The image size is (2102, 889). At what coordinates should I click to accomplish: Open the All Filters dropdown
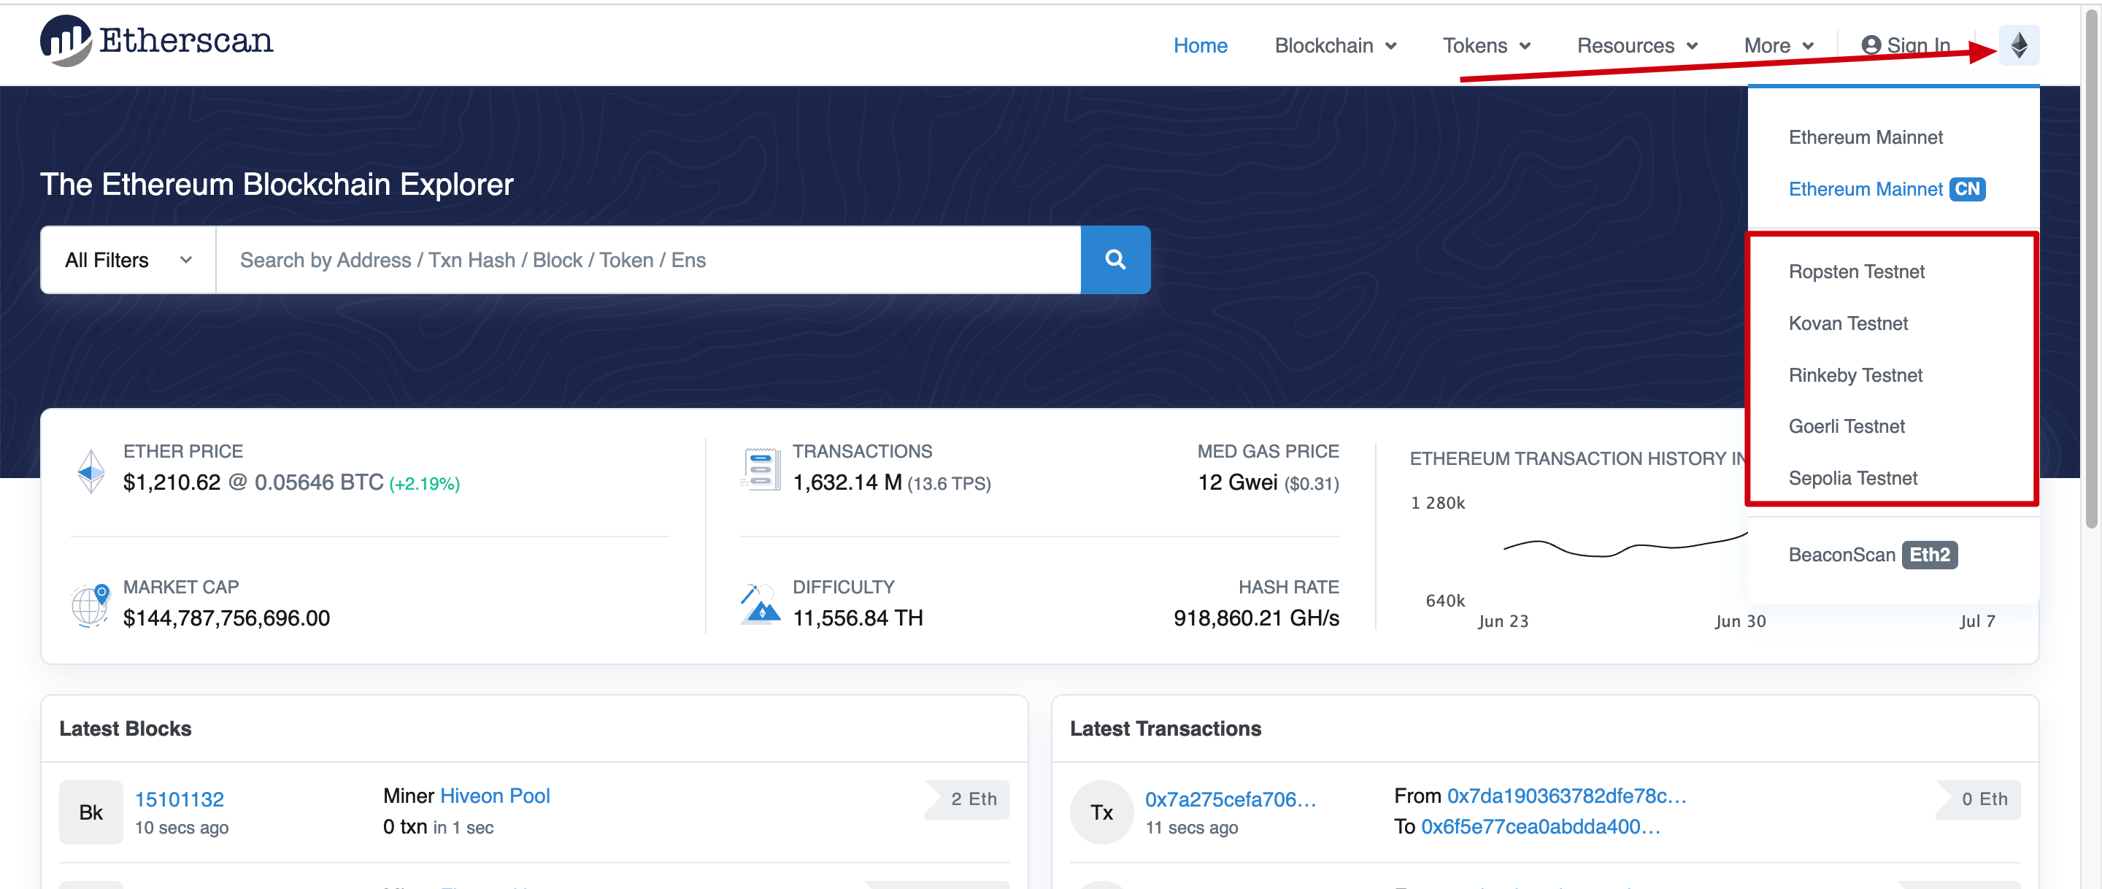pyautogui.click(x=128, y=260)
